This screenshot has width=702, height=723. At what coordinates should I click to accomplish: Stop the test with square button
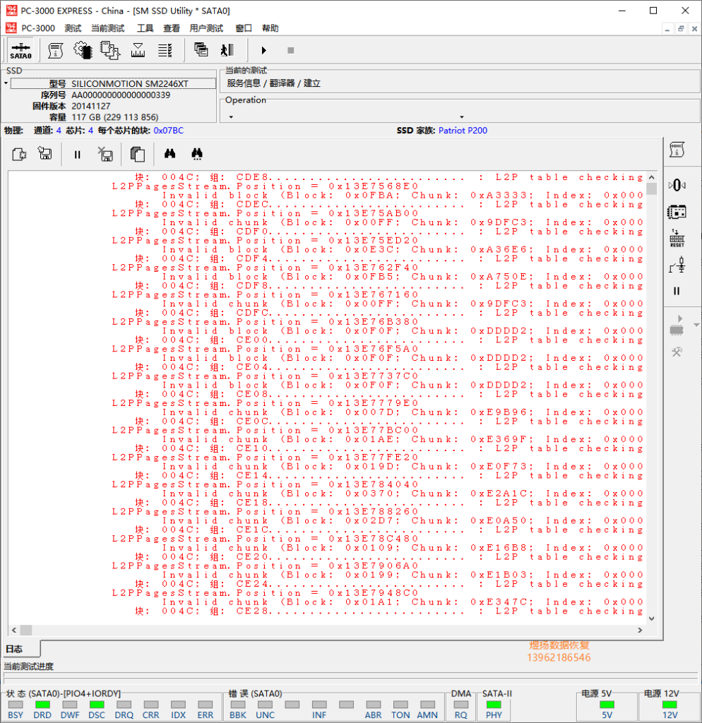coord(290,50)
